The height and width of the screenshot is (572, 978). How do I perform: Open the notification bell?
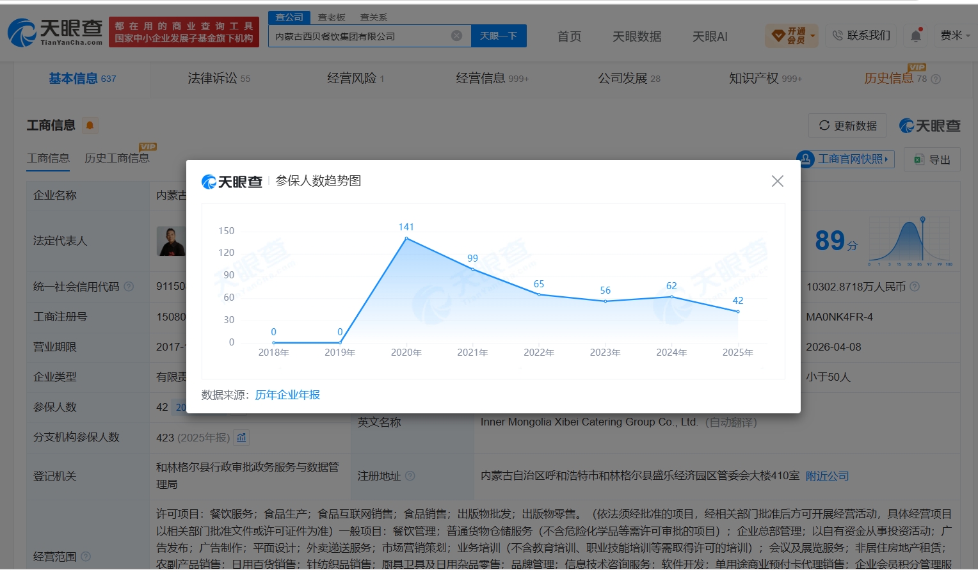(x=916, y=36)
